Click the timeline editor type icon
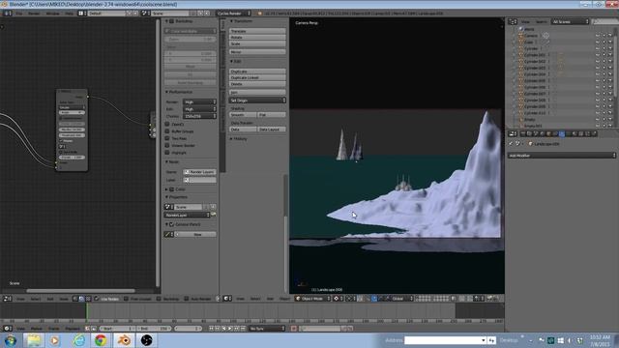 coord(7,329)
